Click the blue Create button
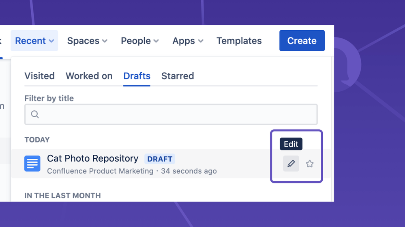405x227 pixels. click(302, 41)
